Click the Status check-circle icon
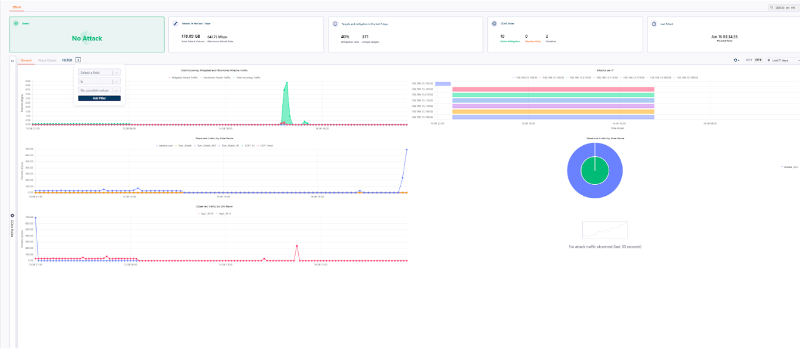Viewport: 800px width, 349px height. click(16, 24)
